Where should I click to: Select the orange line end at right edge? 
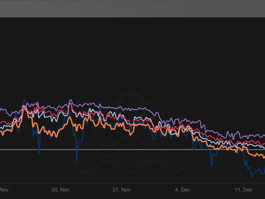point(263,157)
